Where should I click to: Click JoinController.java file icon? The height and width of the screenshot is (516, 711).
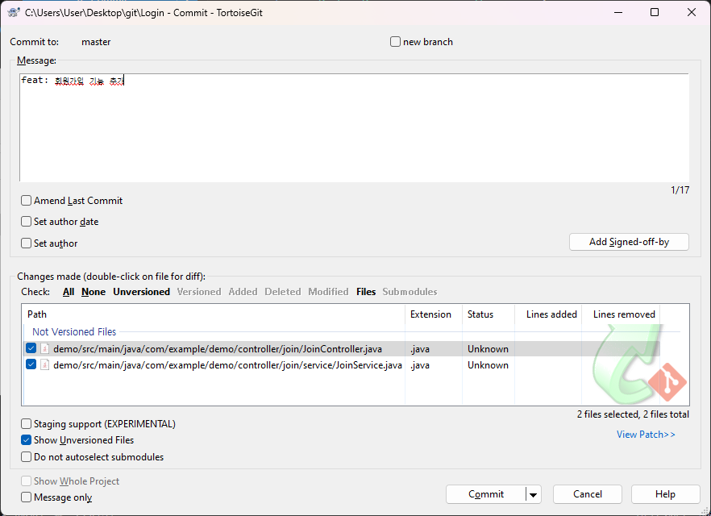(44, 348)
